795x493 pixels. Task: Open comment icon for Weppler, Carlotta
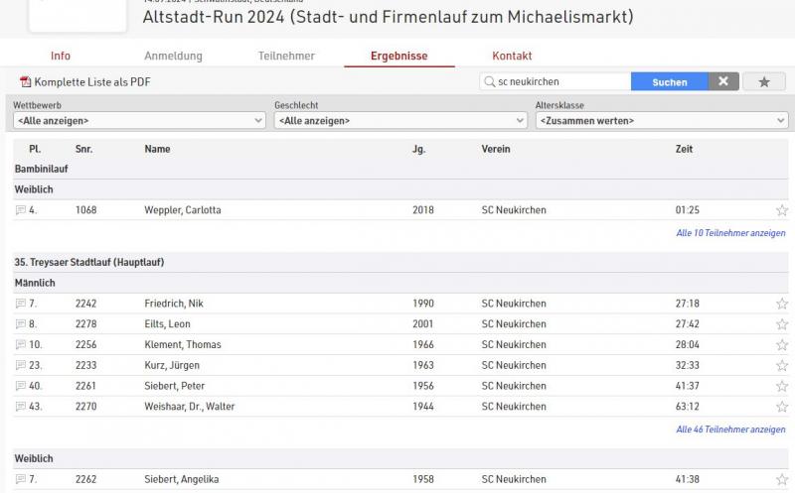[x=21, y=210]
